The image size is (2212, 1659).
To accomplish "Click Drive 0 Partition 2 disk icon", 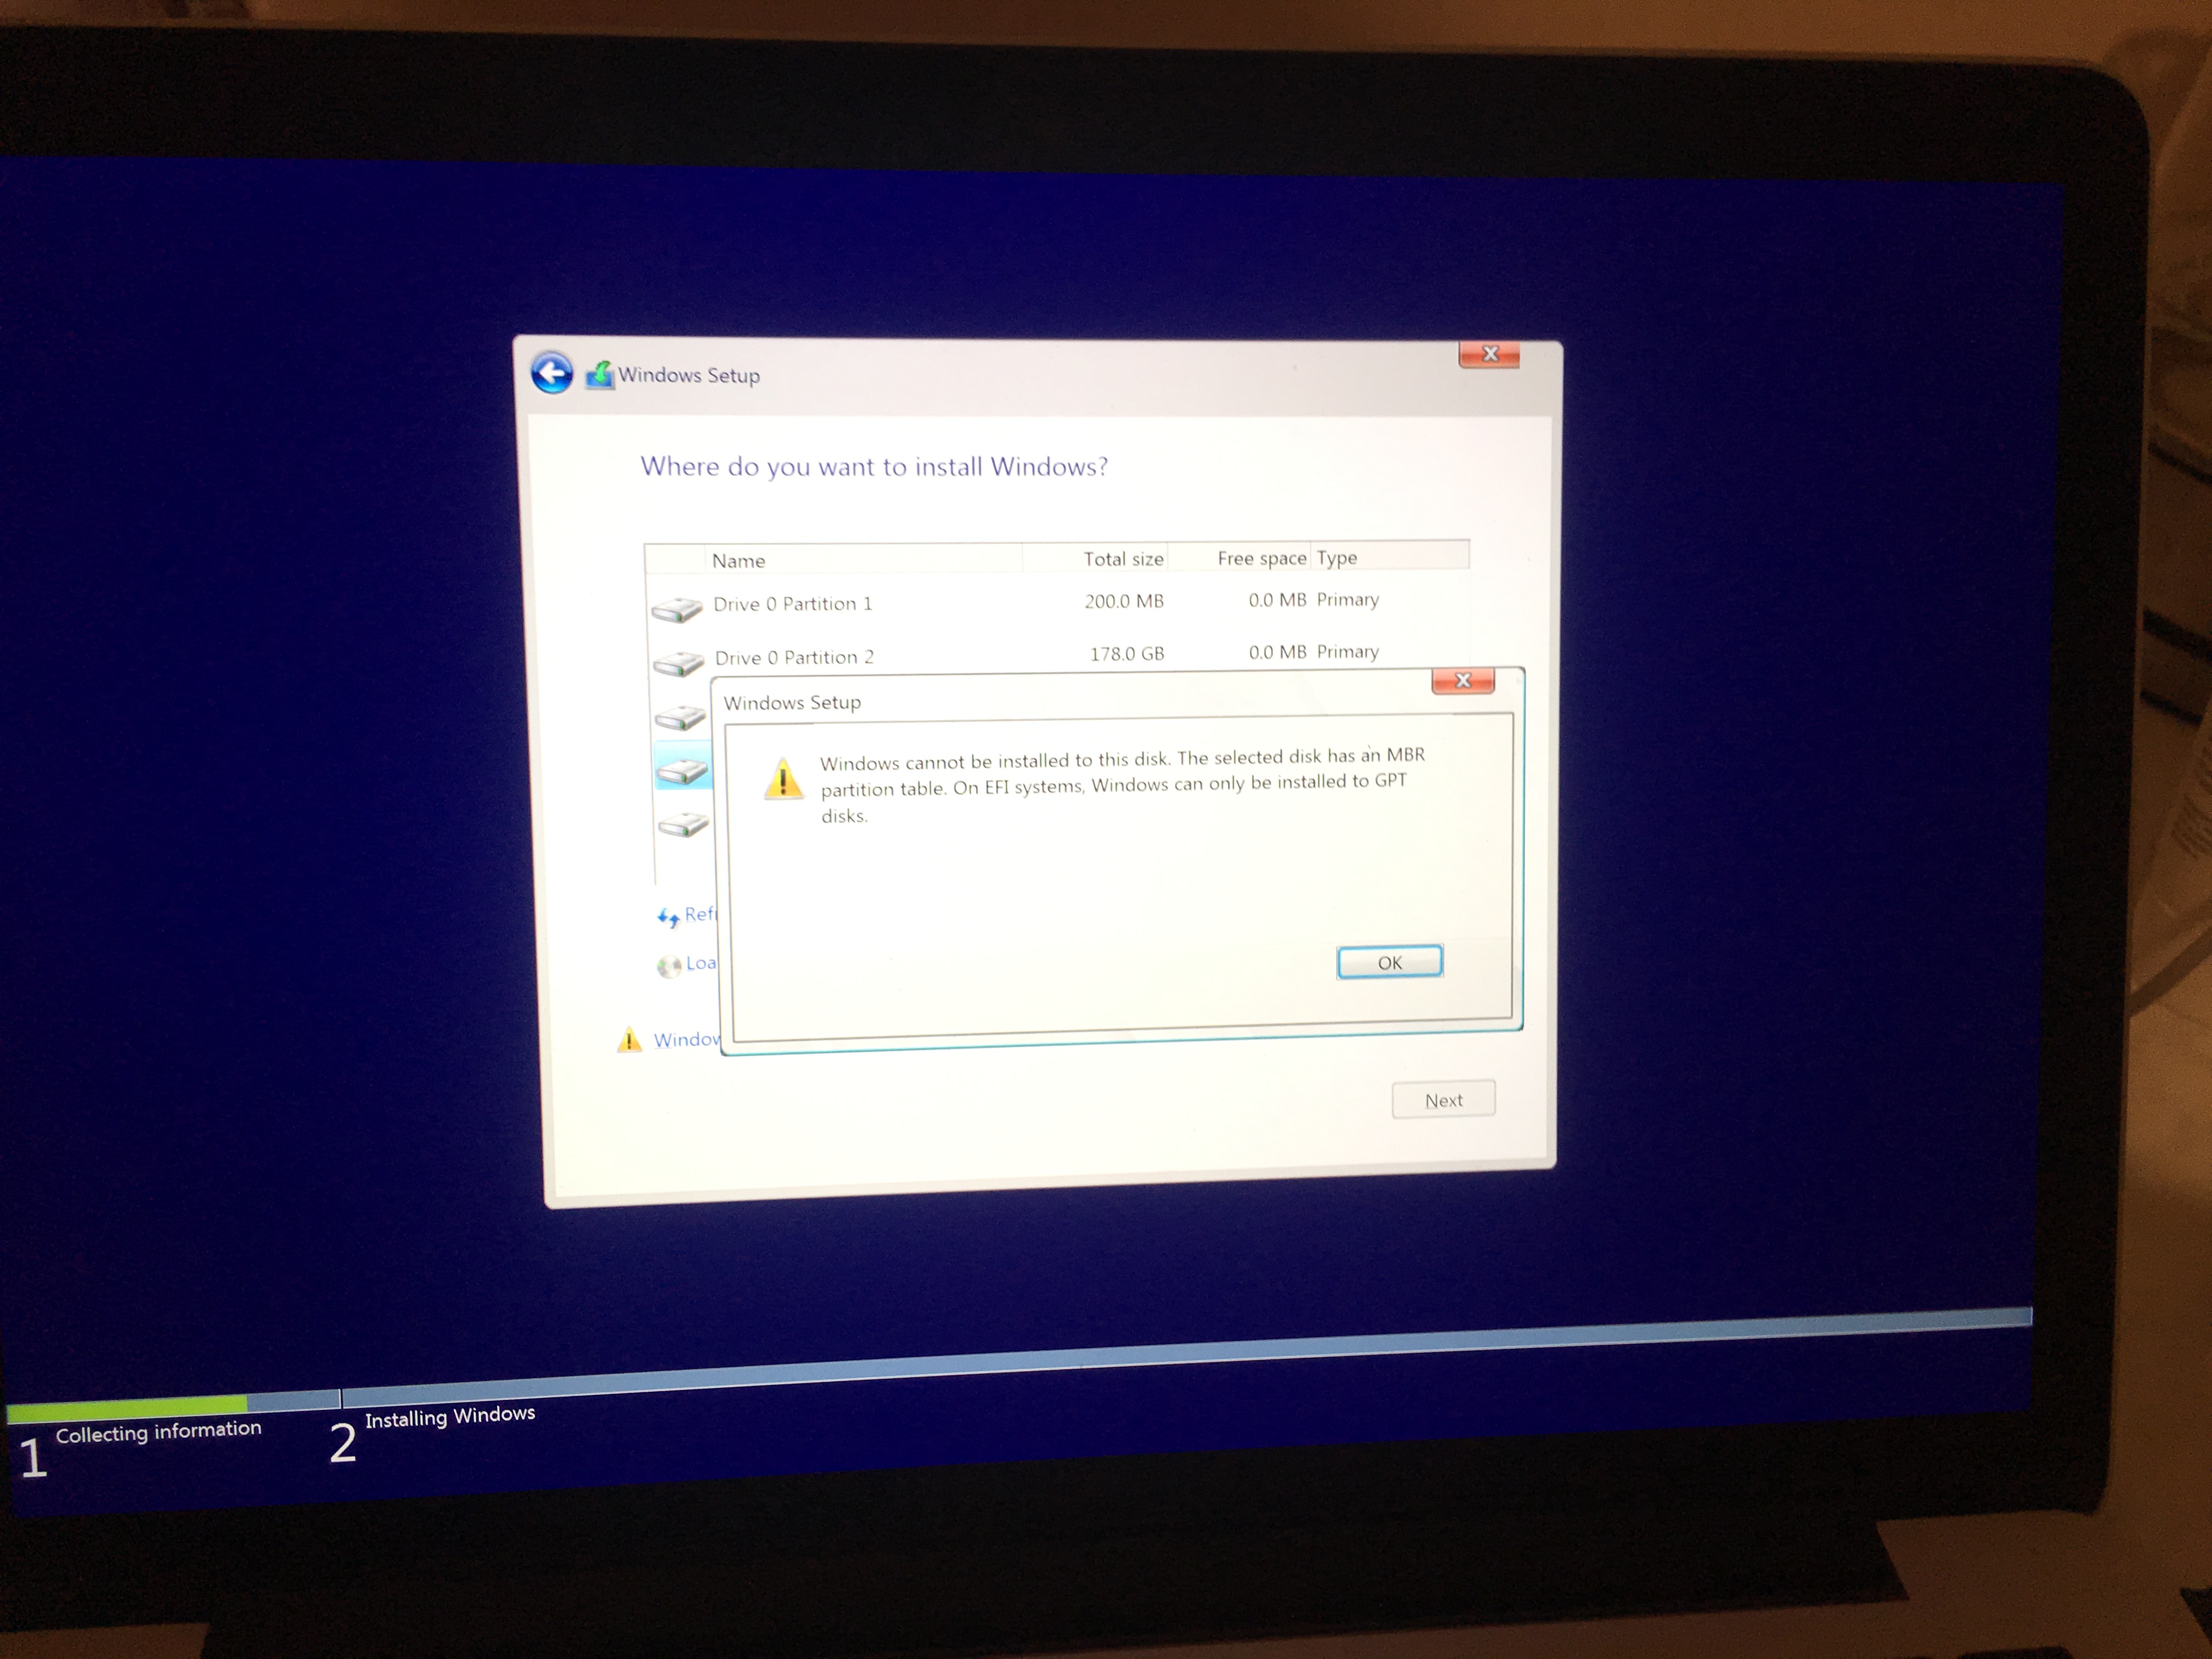I will pos(678,663).
